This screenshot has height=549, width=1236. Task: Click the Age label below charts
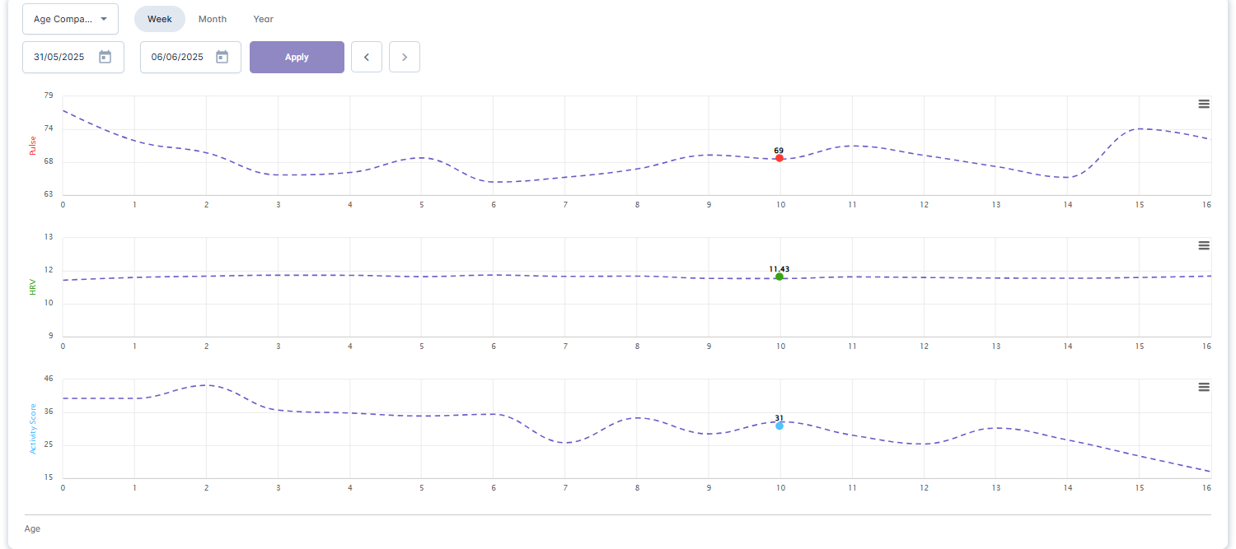click(x=32, y=529)
